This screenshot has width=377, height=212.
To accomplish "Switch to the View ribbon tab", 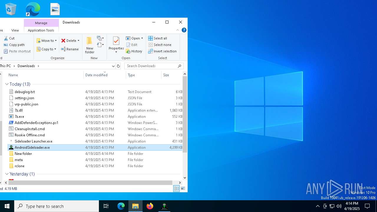I will pyautogui.click(x=15, y=30).
